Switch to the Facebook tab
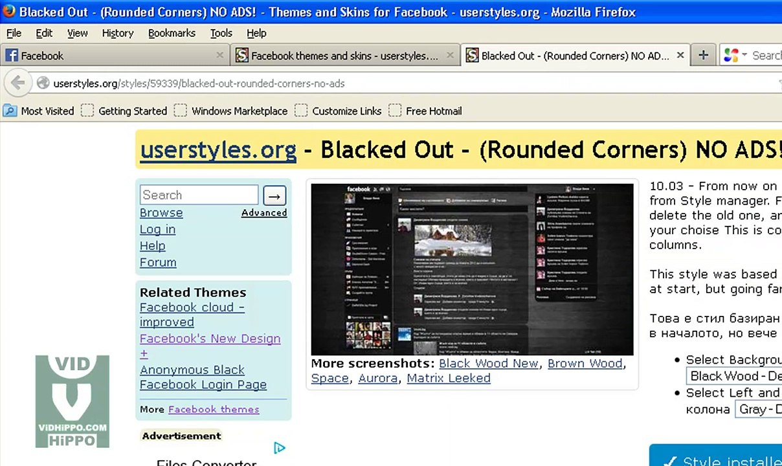The width and height of the screenshot is (782, 466). click(x=115, y=56)
